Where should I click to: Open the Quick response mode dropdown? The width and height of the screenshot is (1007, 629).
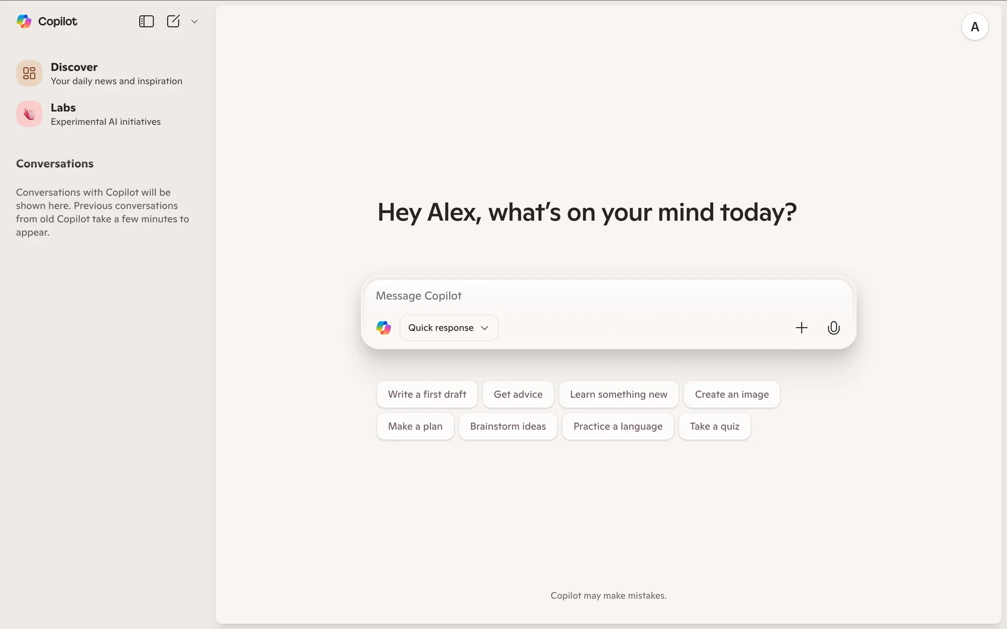(448, 328)
